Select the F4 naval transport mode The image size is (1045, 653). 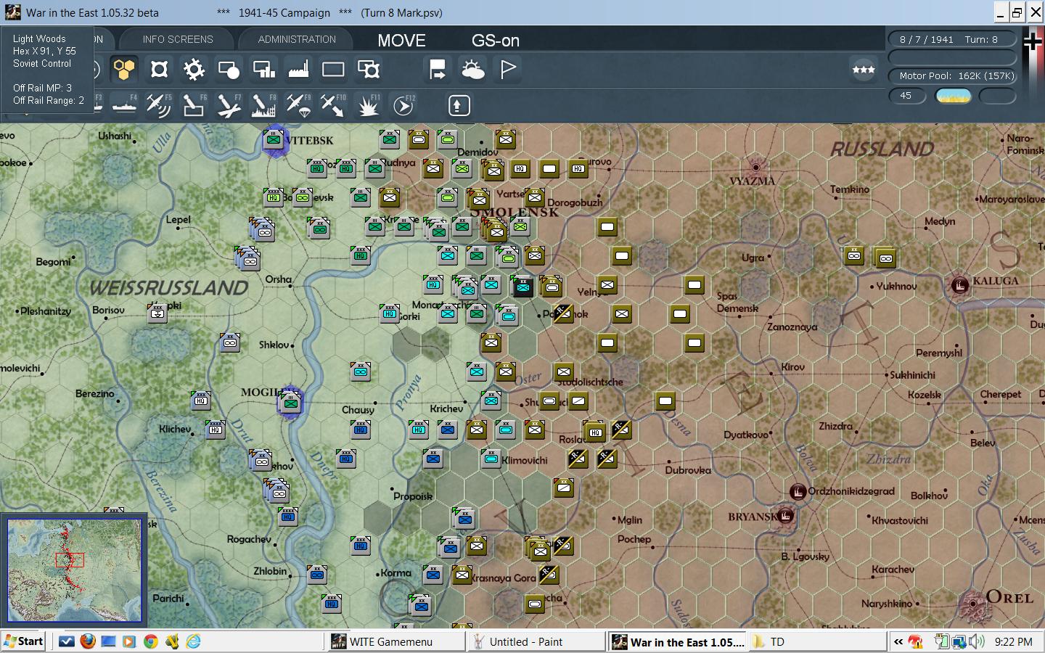tap(124, 106)
